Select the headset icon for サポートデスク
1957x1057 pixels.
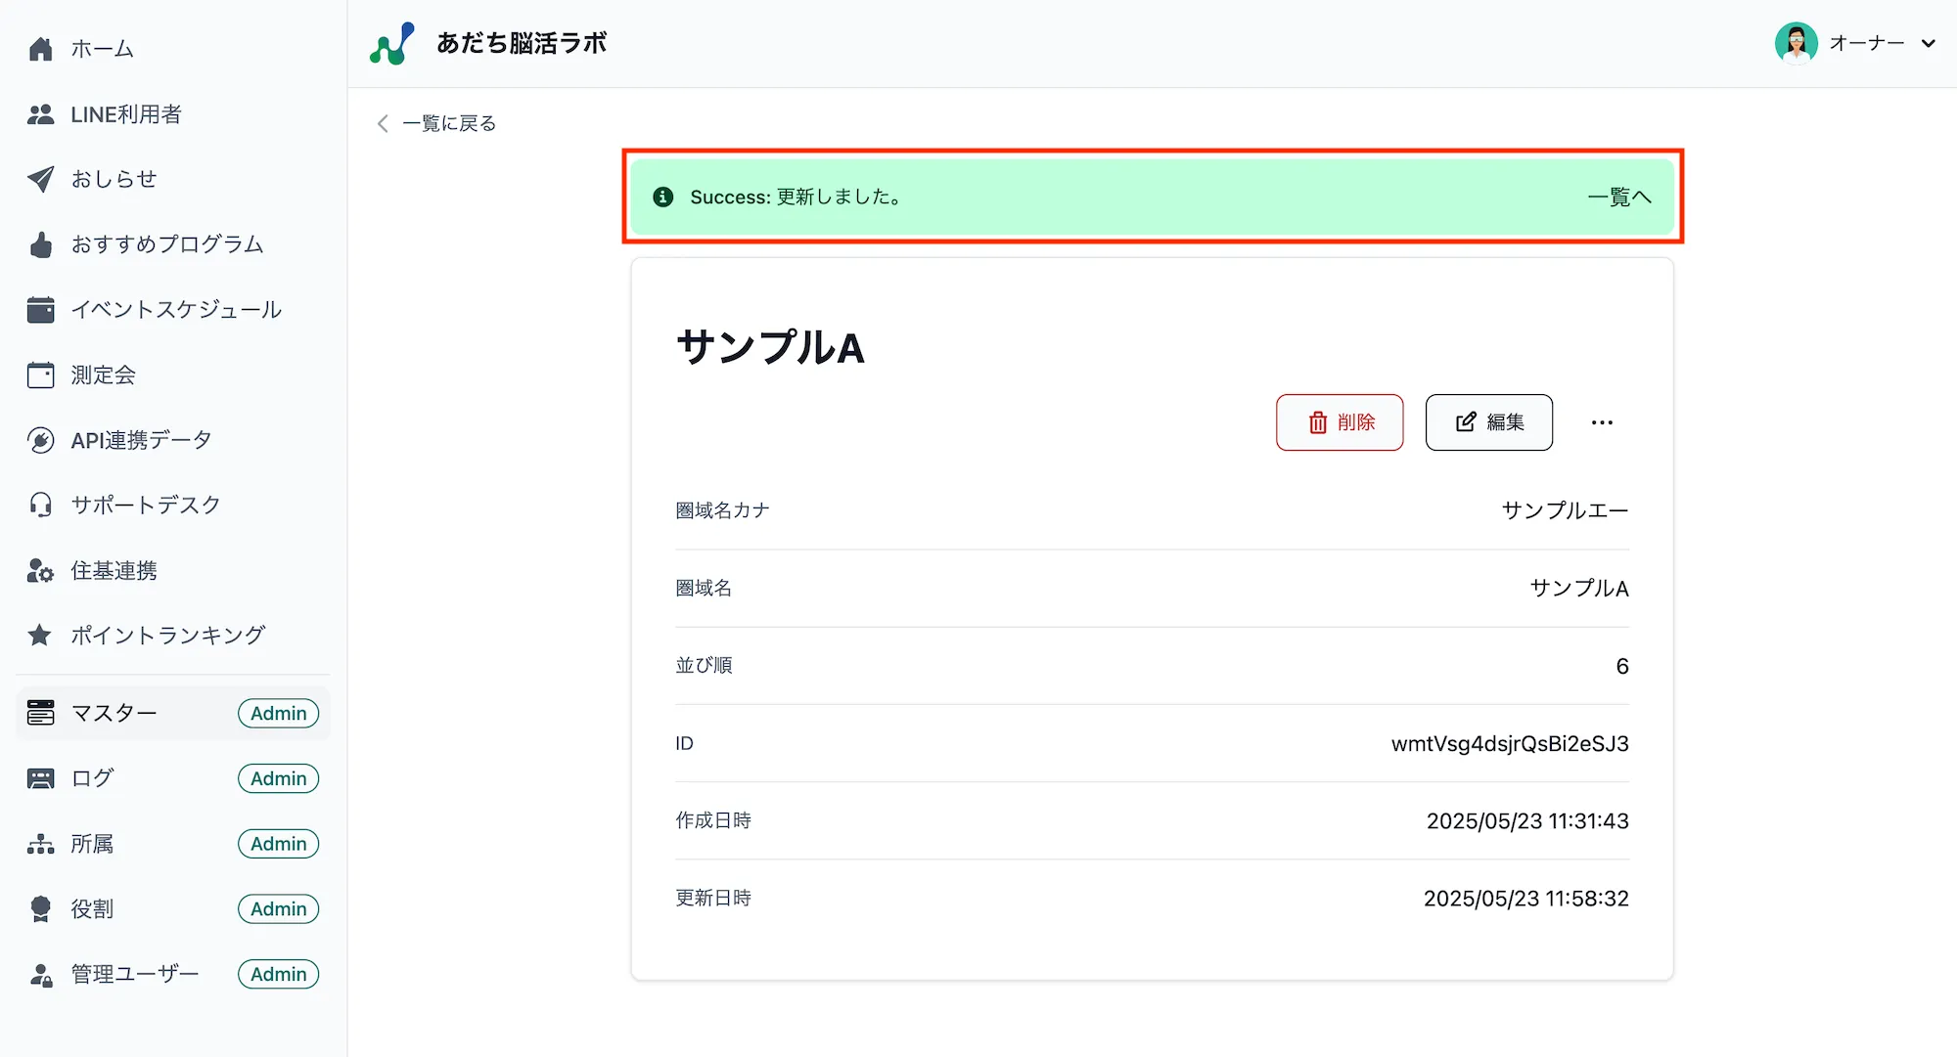(40, 505)
